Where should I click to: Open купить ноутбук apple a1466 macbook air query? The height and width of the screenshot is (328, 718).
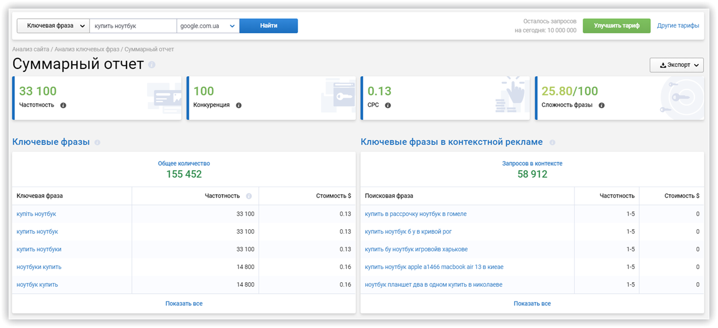(x=434, y=267)
